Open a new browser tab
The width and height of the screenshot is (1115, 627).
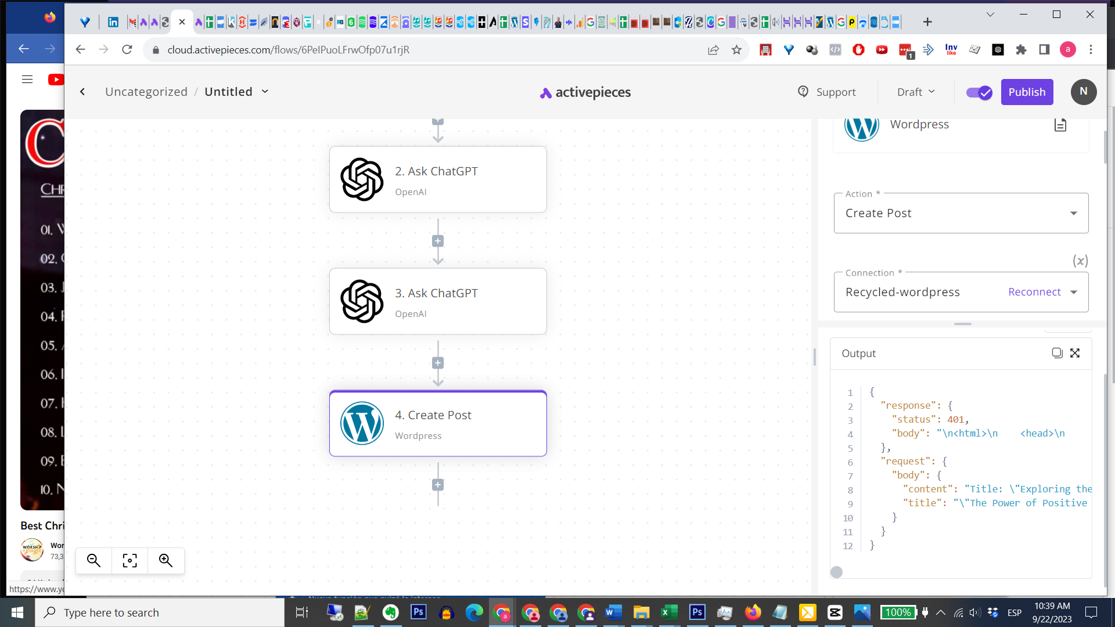coord(927,22)
